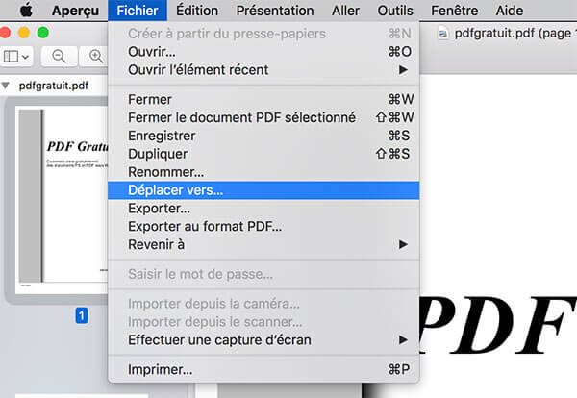Click the red close window button

tap(5, 33)
